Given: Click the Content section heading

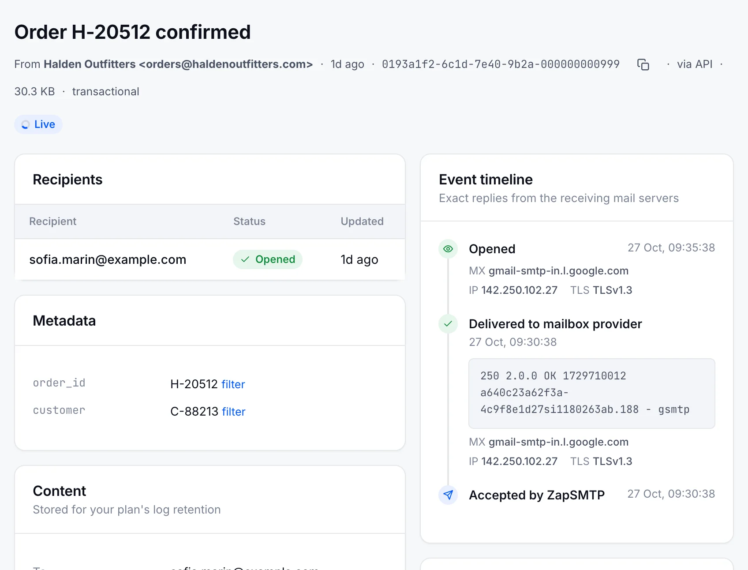Looking at the screenshot, I should click(60, 491).
